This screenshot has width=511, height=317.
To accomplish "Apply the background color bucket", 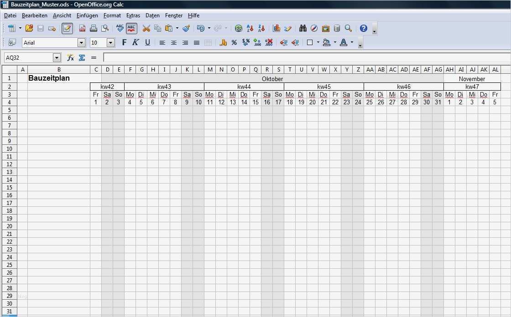I will tap(327, 42).
